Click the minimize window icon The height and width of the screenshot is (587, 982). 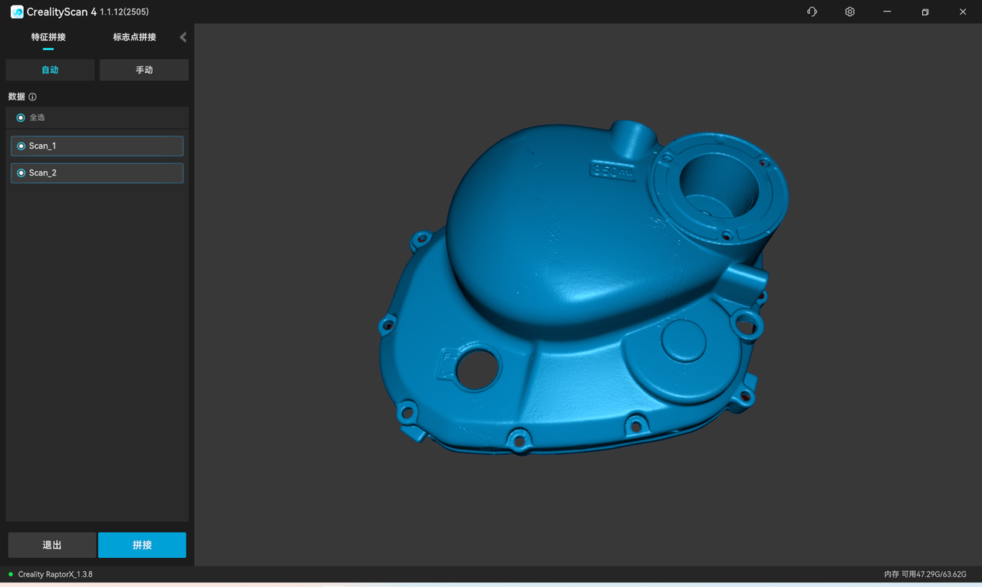pyautogui.click(x=887, y=11)
